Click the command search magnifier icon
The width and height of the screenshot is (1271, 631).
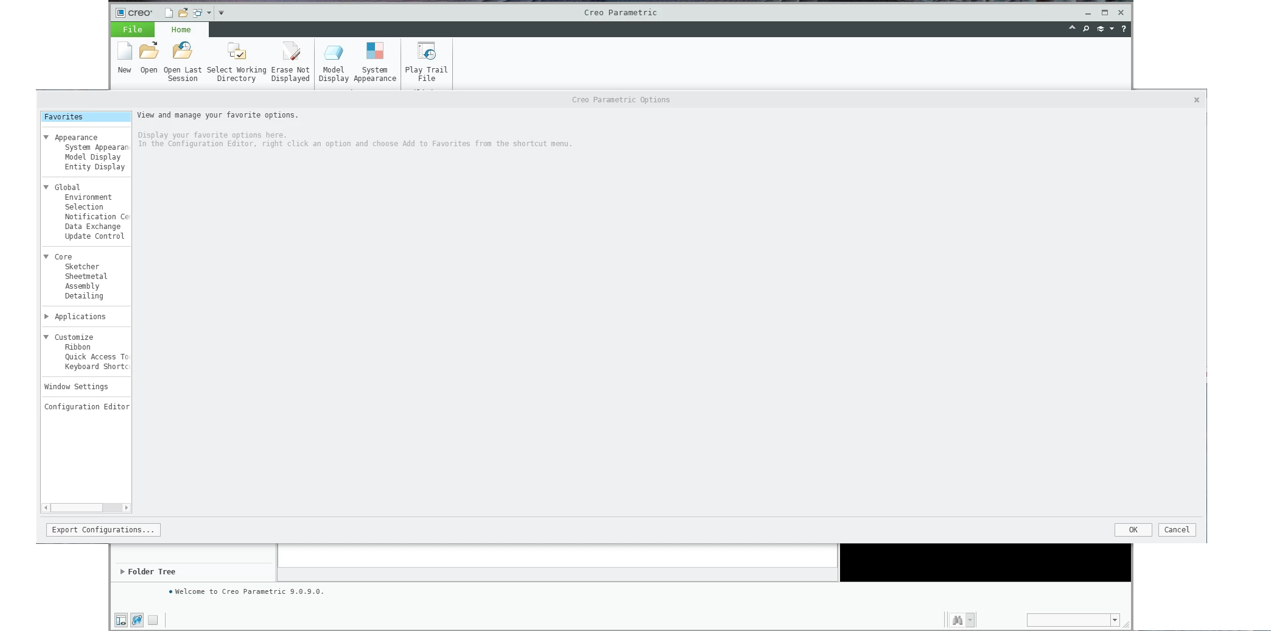point(1086,29)
